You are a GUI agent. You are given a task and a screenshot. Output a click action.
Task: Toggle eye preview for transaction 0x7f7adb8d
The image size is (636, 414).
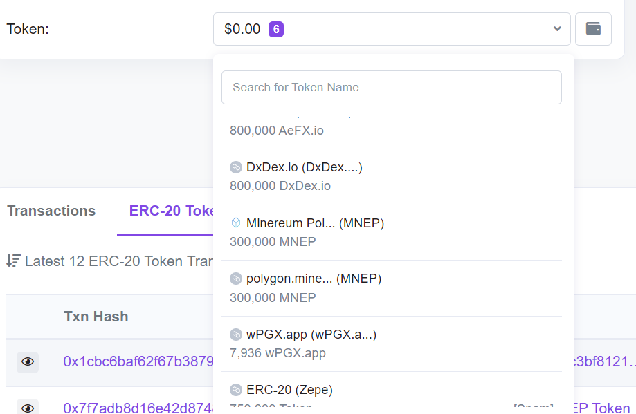click(x=28, y=408)
